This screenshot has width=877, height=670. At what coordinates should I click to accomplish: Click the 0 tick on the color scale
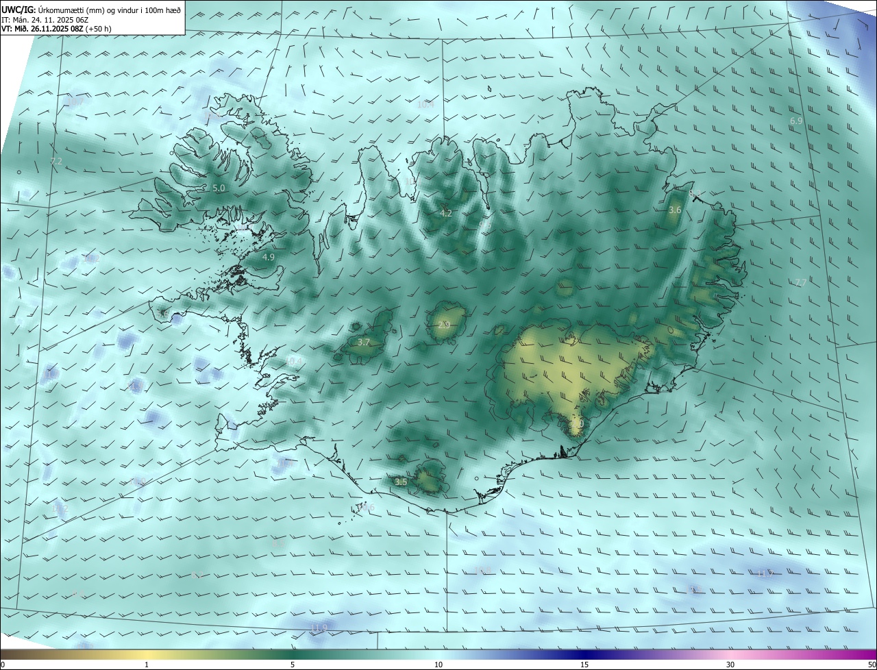pyautogui.click(x=3, y=665)
